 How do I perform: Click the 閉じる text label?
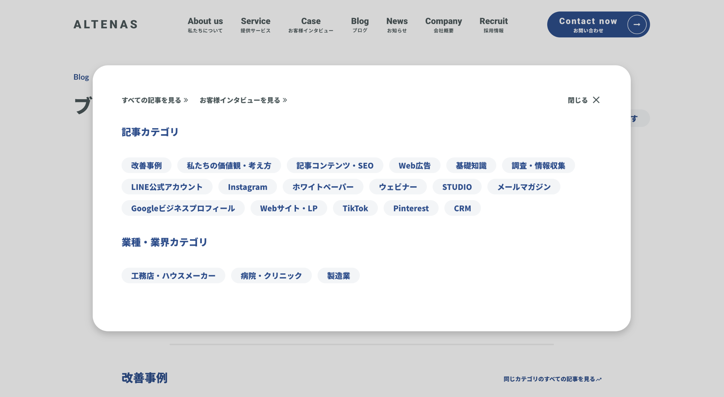click(578, 100)
